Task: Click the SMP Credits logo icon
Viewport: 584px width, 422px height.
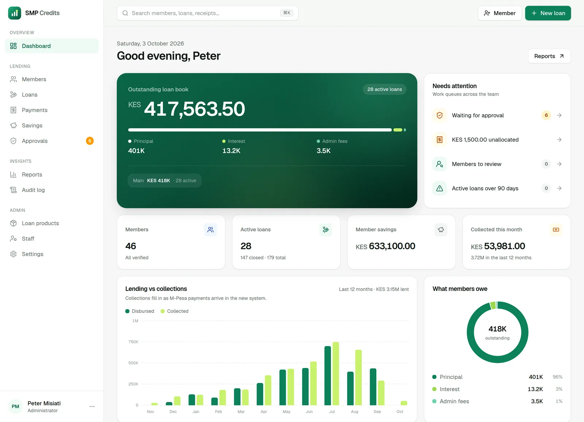Action: coord(15,13)
